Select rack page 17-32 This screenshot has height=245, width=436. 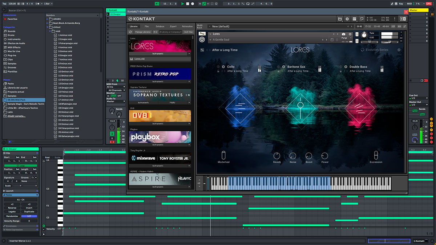coord(368,26)
